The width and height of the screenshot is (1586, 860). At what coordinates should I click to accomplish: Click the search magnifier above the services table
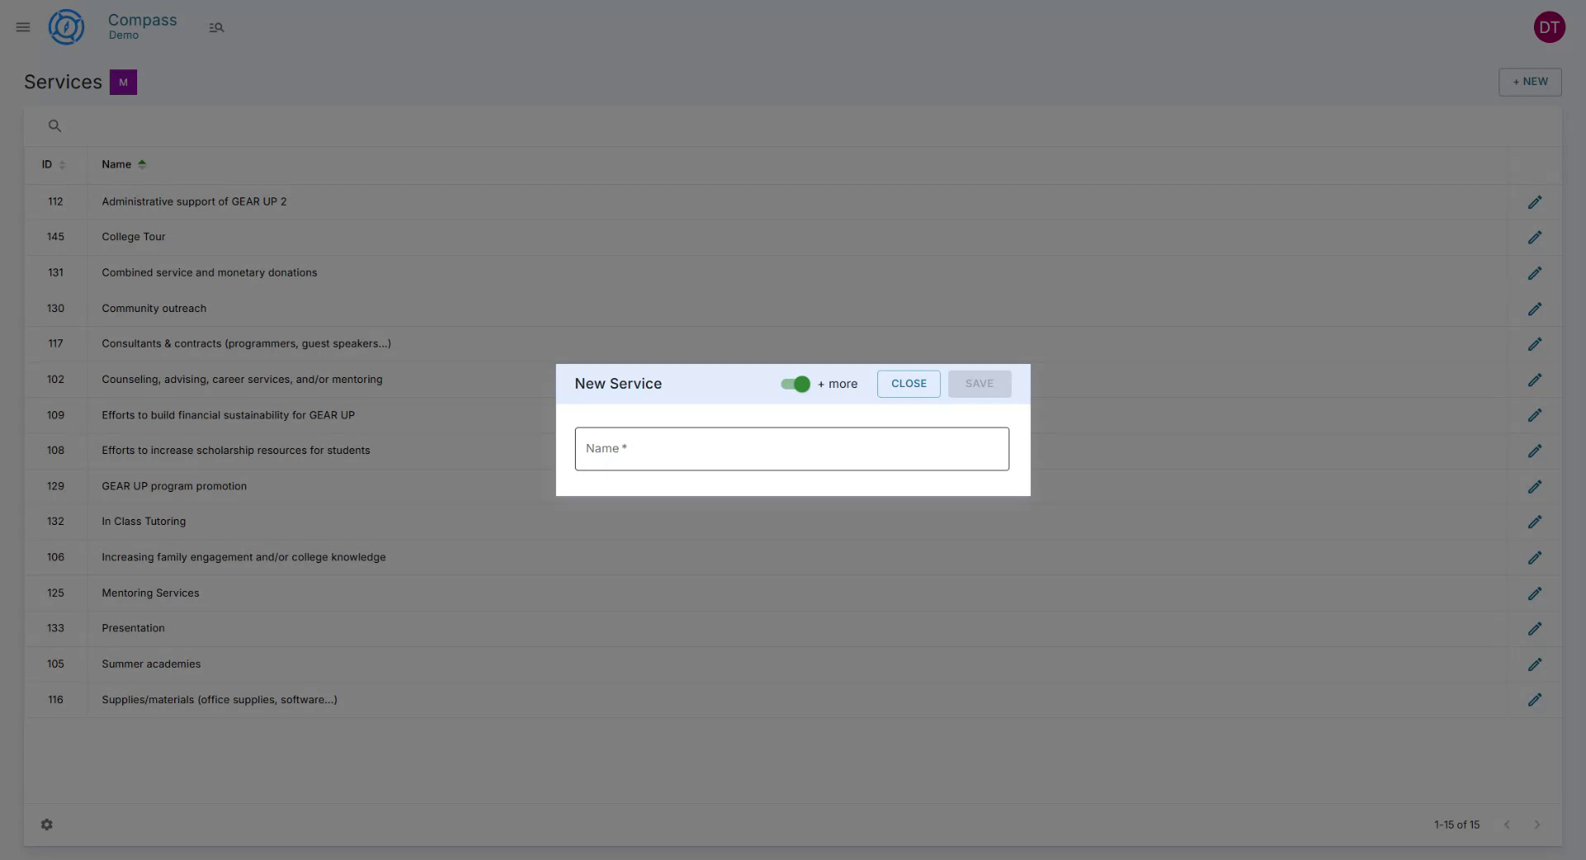coord(55,125)
